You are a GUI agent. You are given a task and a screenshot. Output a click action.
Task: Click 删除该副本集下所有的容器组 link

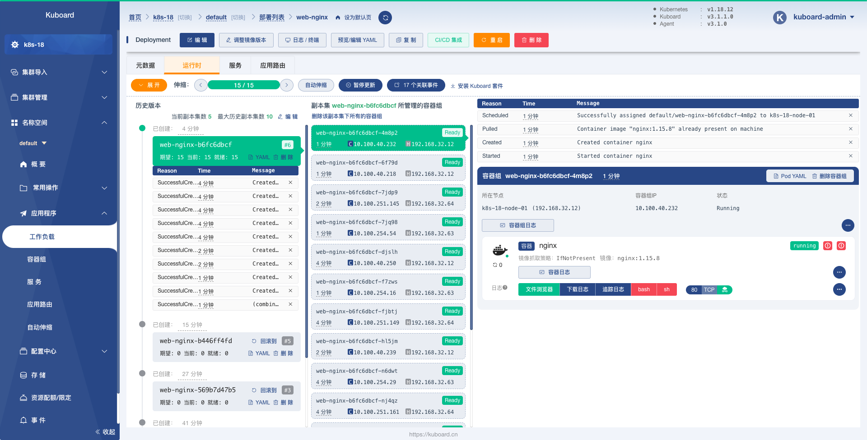coord(347,116)
